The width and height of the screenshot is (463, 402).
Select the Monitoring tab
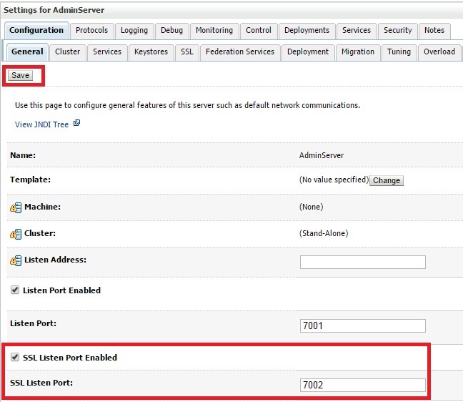(x=214, y=30)
